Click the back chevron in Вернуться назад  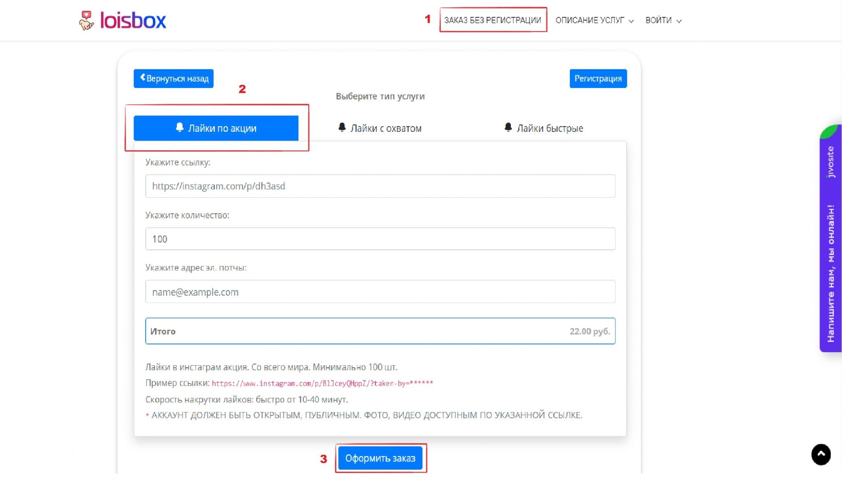[x=142, y=77]
